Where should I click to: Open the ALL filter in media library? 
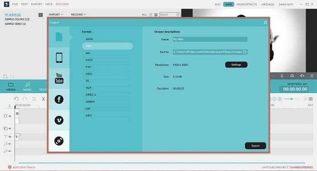click(x=144, y=15)
